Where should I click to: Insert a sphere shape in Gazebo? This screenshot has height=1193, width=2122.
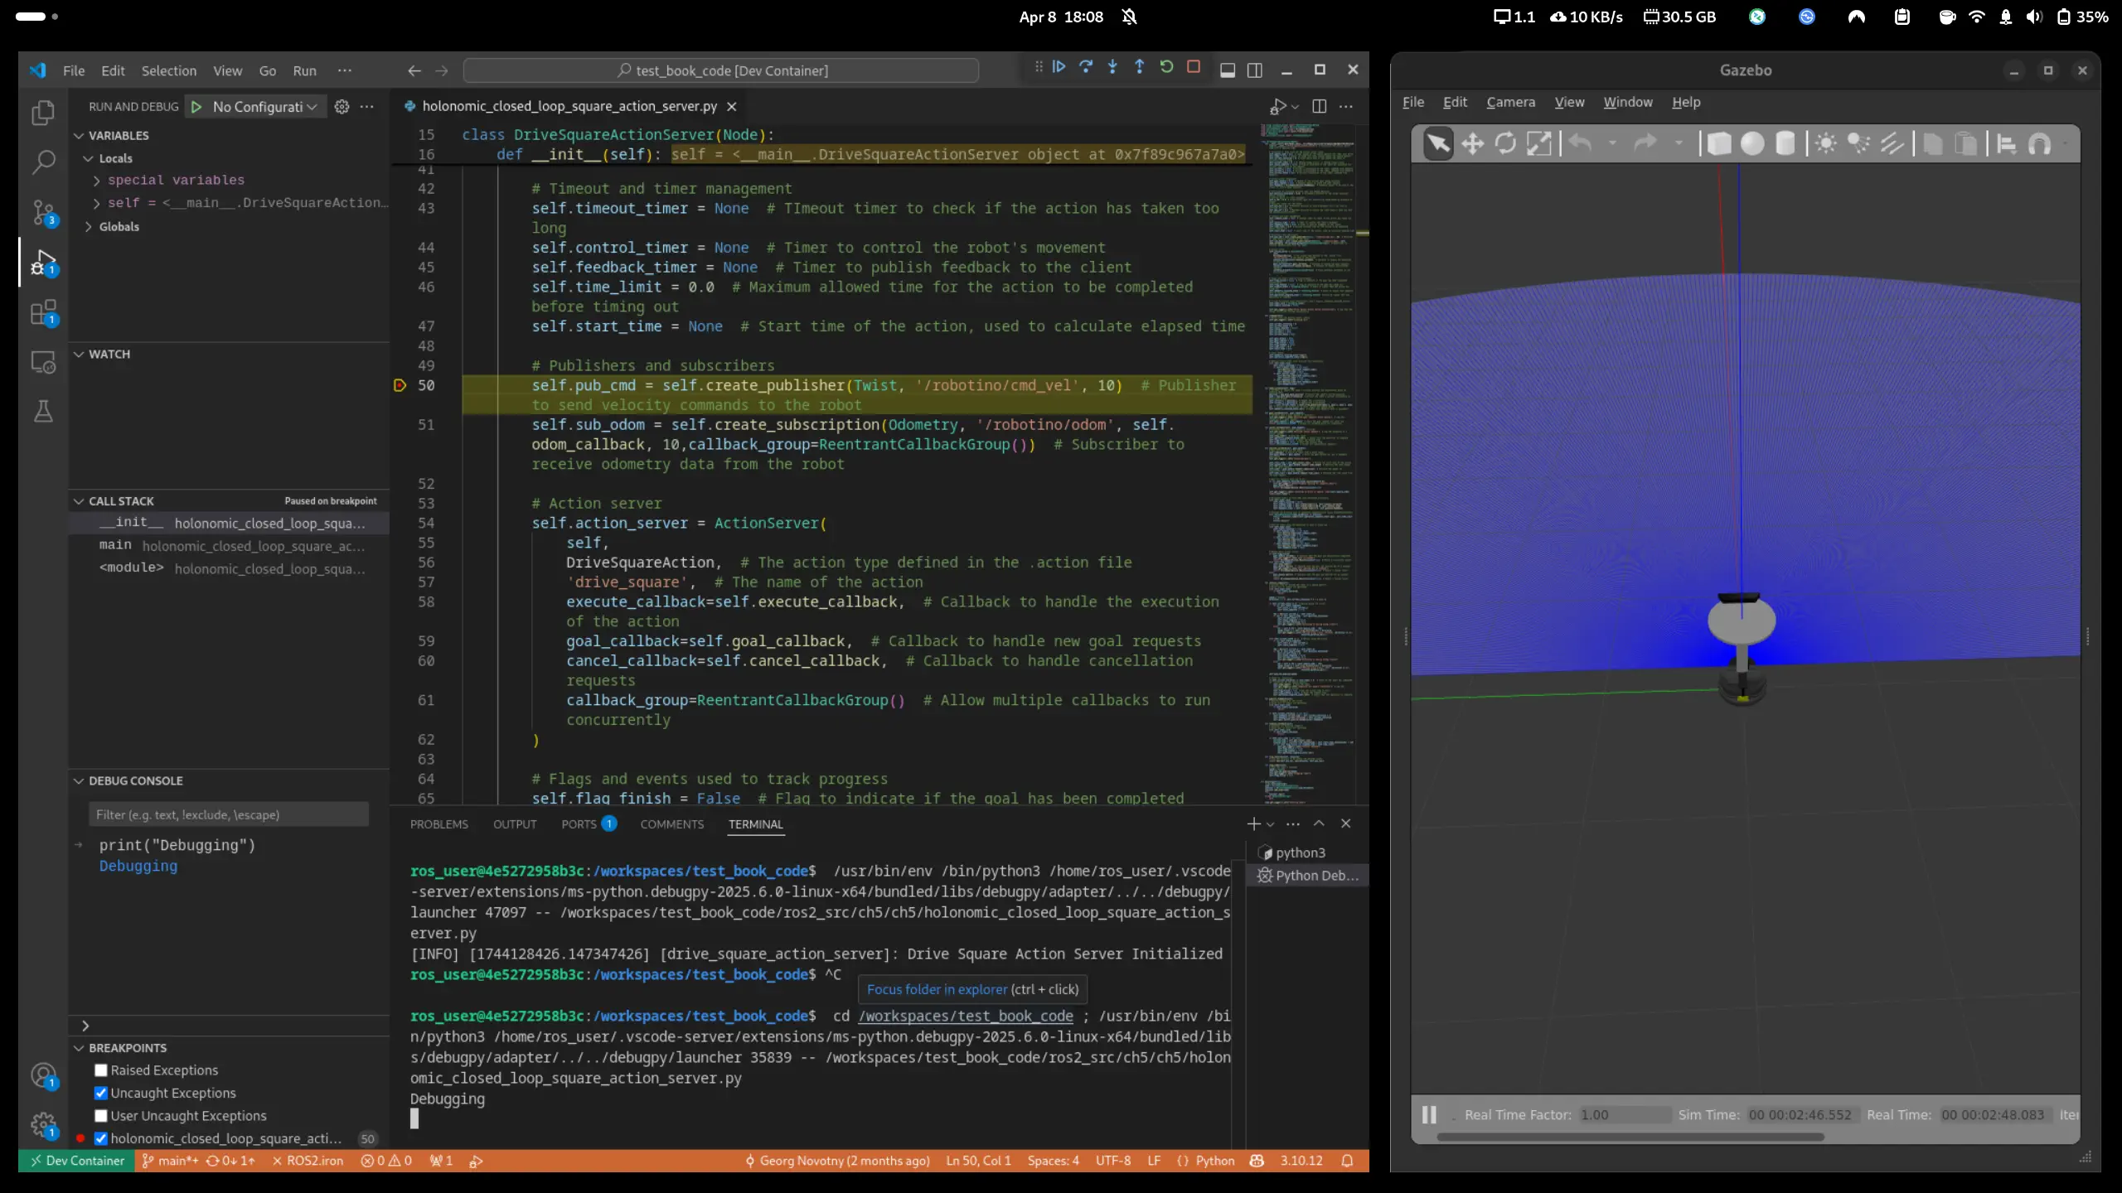[1751, 144]
